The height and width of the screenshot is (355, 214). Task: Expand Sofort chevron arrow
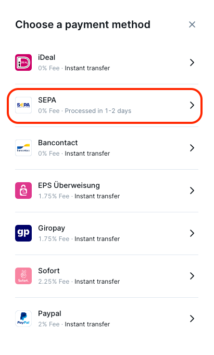[x=192, y=276]
